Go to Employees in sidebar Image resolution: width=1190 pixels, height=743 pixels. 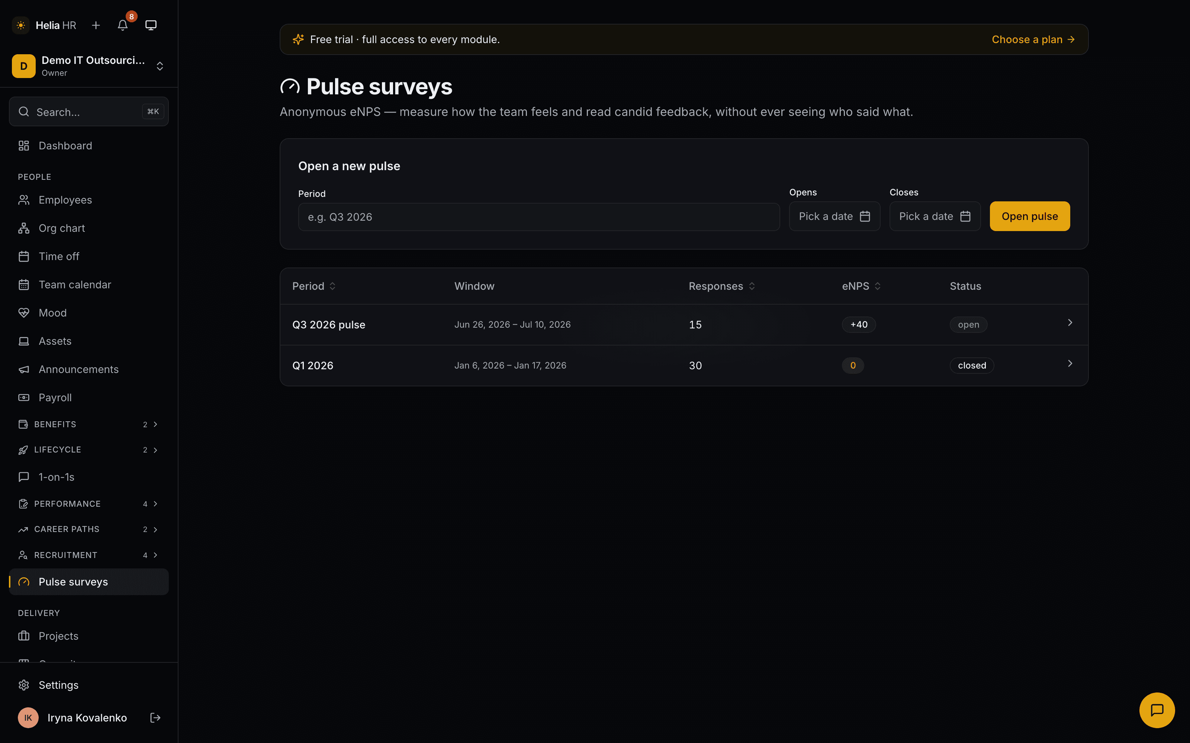click(89, 200)
